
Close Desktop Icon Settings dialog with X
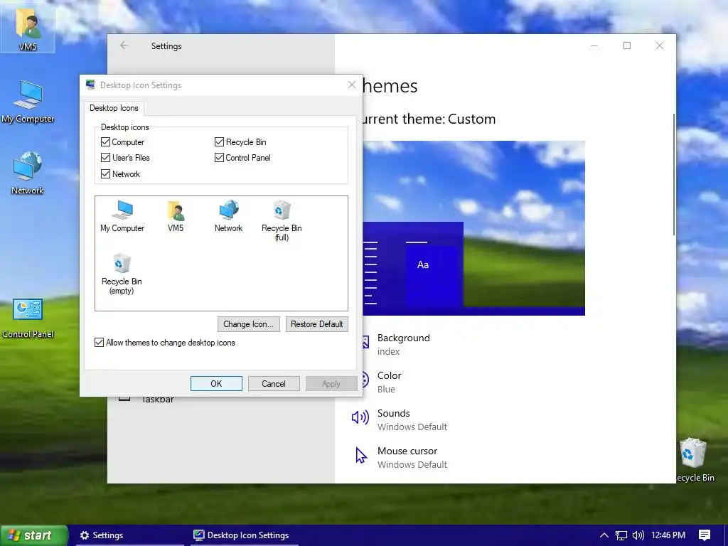point(352,85)
